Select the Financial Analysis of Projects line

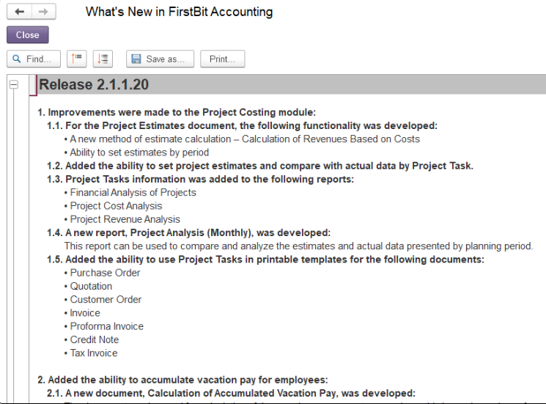coord(130,193)
